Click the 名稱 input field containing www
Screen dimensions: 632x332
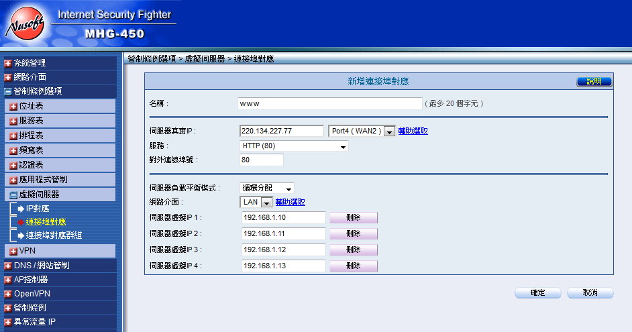point(329,104)
